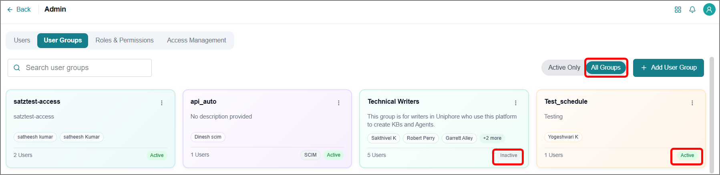The height and width of the screenshot is (175, 720).
Task: Open the Test_schedule card options menu
Action: 692,103
